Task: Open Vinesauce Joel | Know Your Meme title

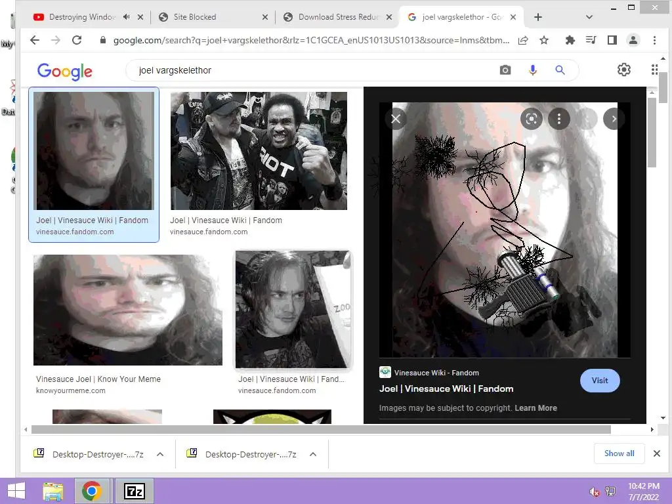Action: click(98, 379)
